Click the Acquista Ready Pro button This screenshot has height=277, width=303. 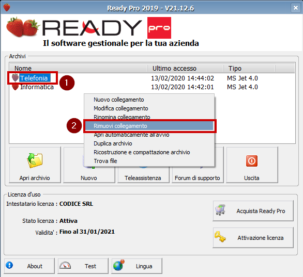pos(253,211)
